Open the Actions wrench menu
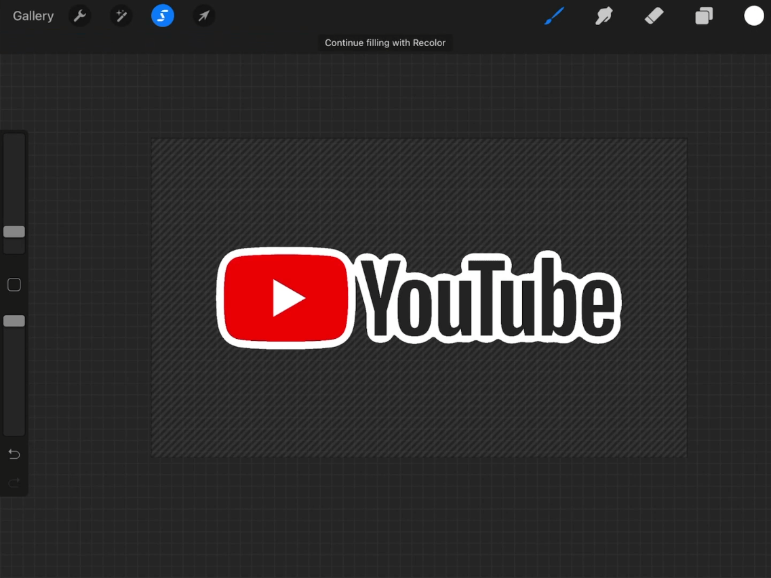The height and width of the screenshot is (578, 771). pos(79,16)
